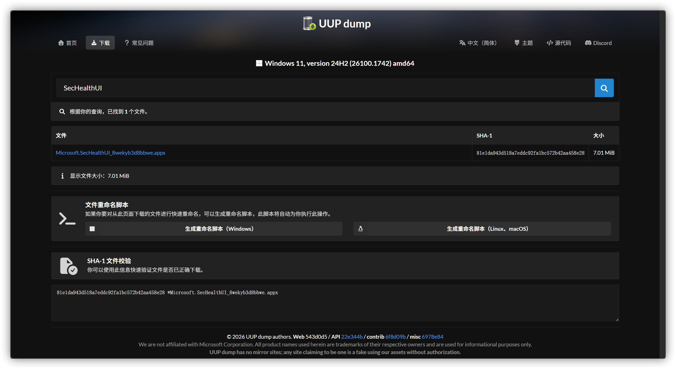Click the UUP dump logo icon
This screenshot has height=369, width=676.
pos(309,24)
